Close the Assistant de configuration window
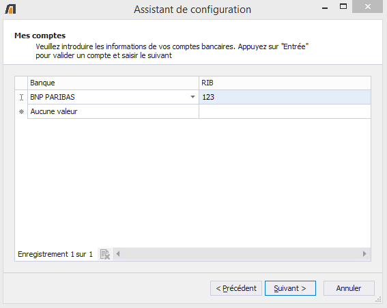Image resolution: width=387 pixels, height=308 pixels. [x=367, y=7]
